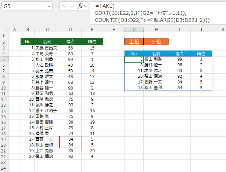Select row 19 header
The height and width of the screenshot is (172, 226).
click(x=4, y=139)
